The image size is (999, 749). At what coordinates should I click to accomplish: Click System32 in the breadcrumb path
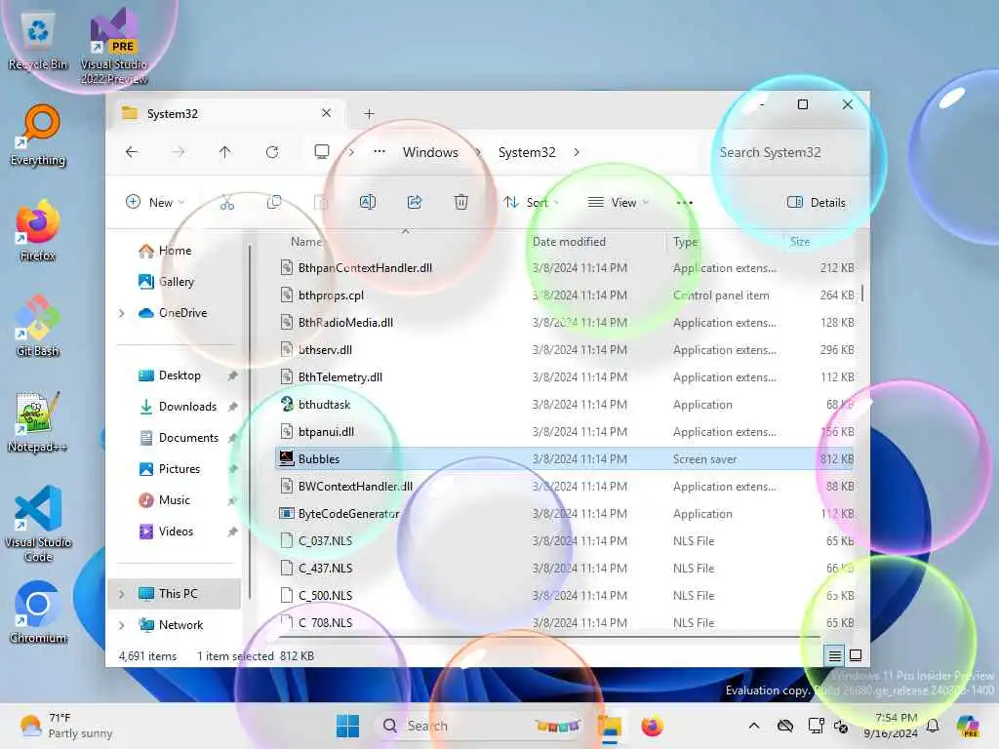(527, 152)
